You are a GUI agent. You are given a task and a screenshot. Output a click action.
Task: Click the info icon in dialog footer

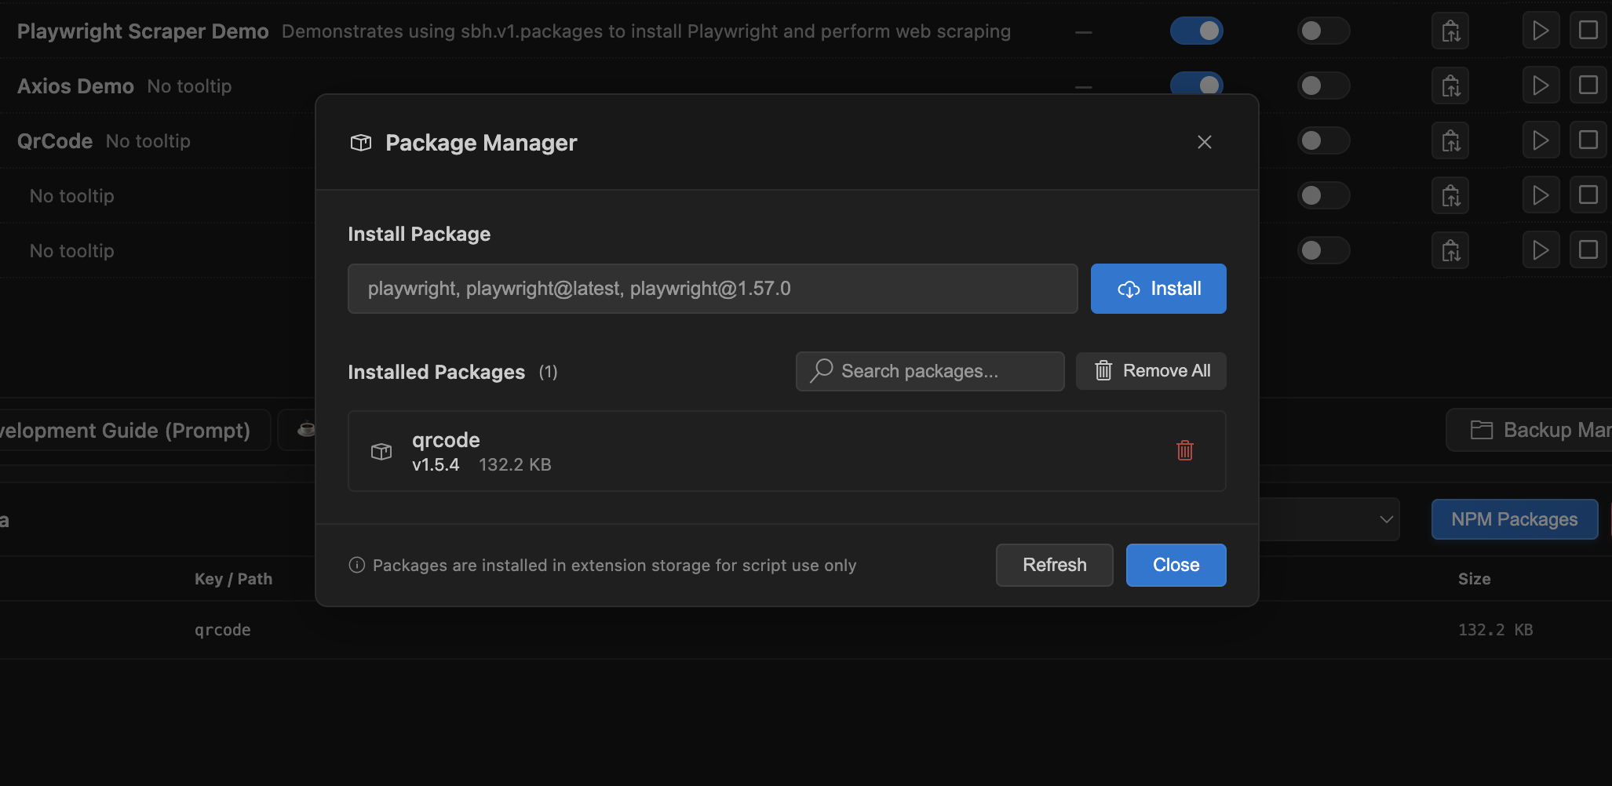point(357,565)
